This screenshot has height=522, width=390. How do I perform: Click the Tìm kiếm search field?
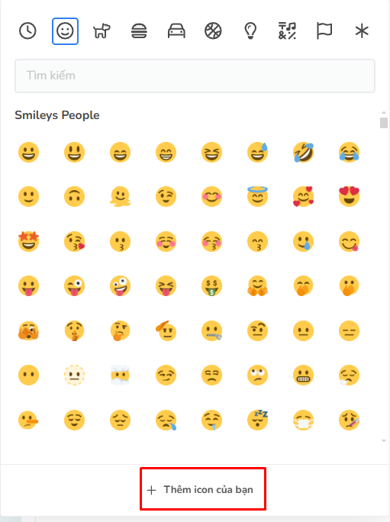195,76
